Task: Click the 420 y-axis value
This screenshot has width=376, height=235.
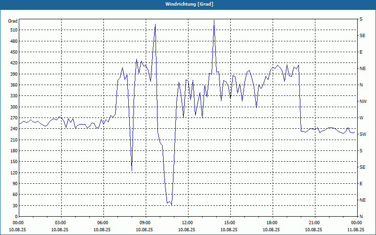Action: point(15,63)
